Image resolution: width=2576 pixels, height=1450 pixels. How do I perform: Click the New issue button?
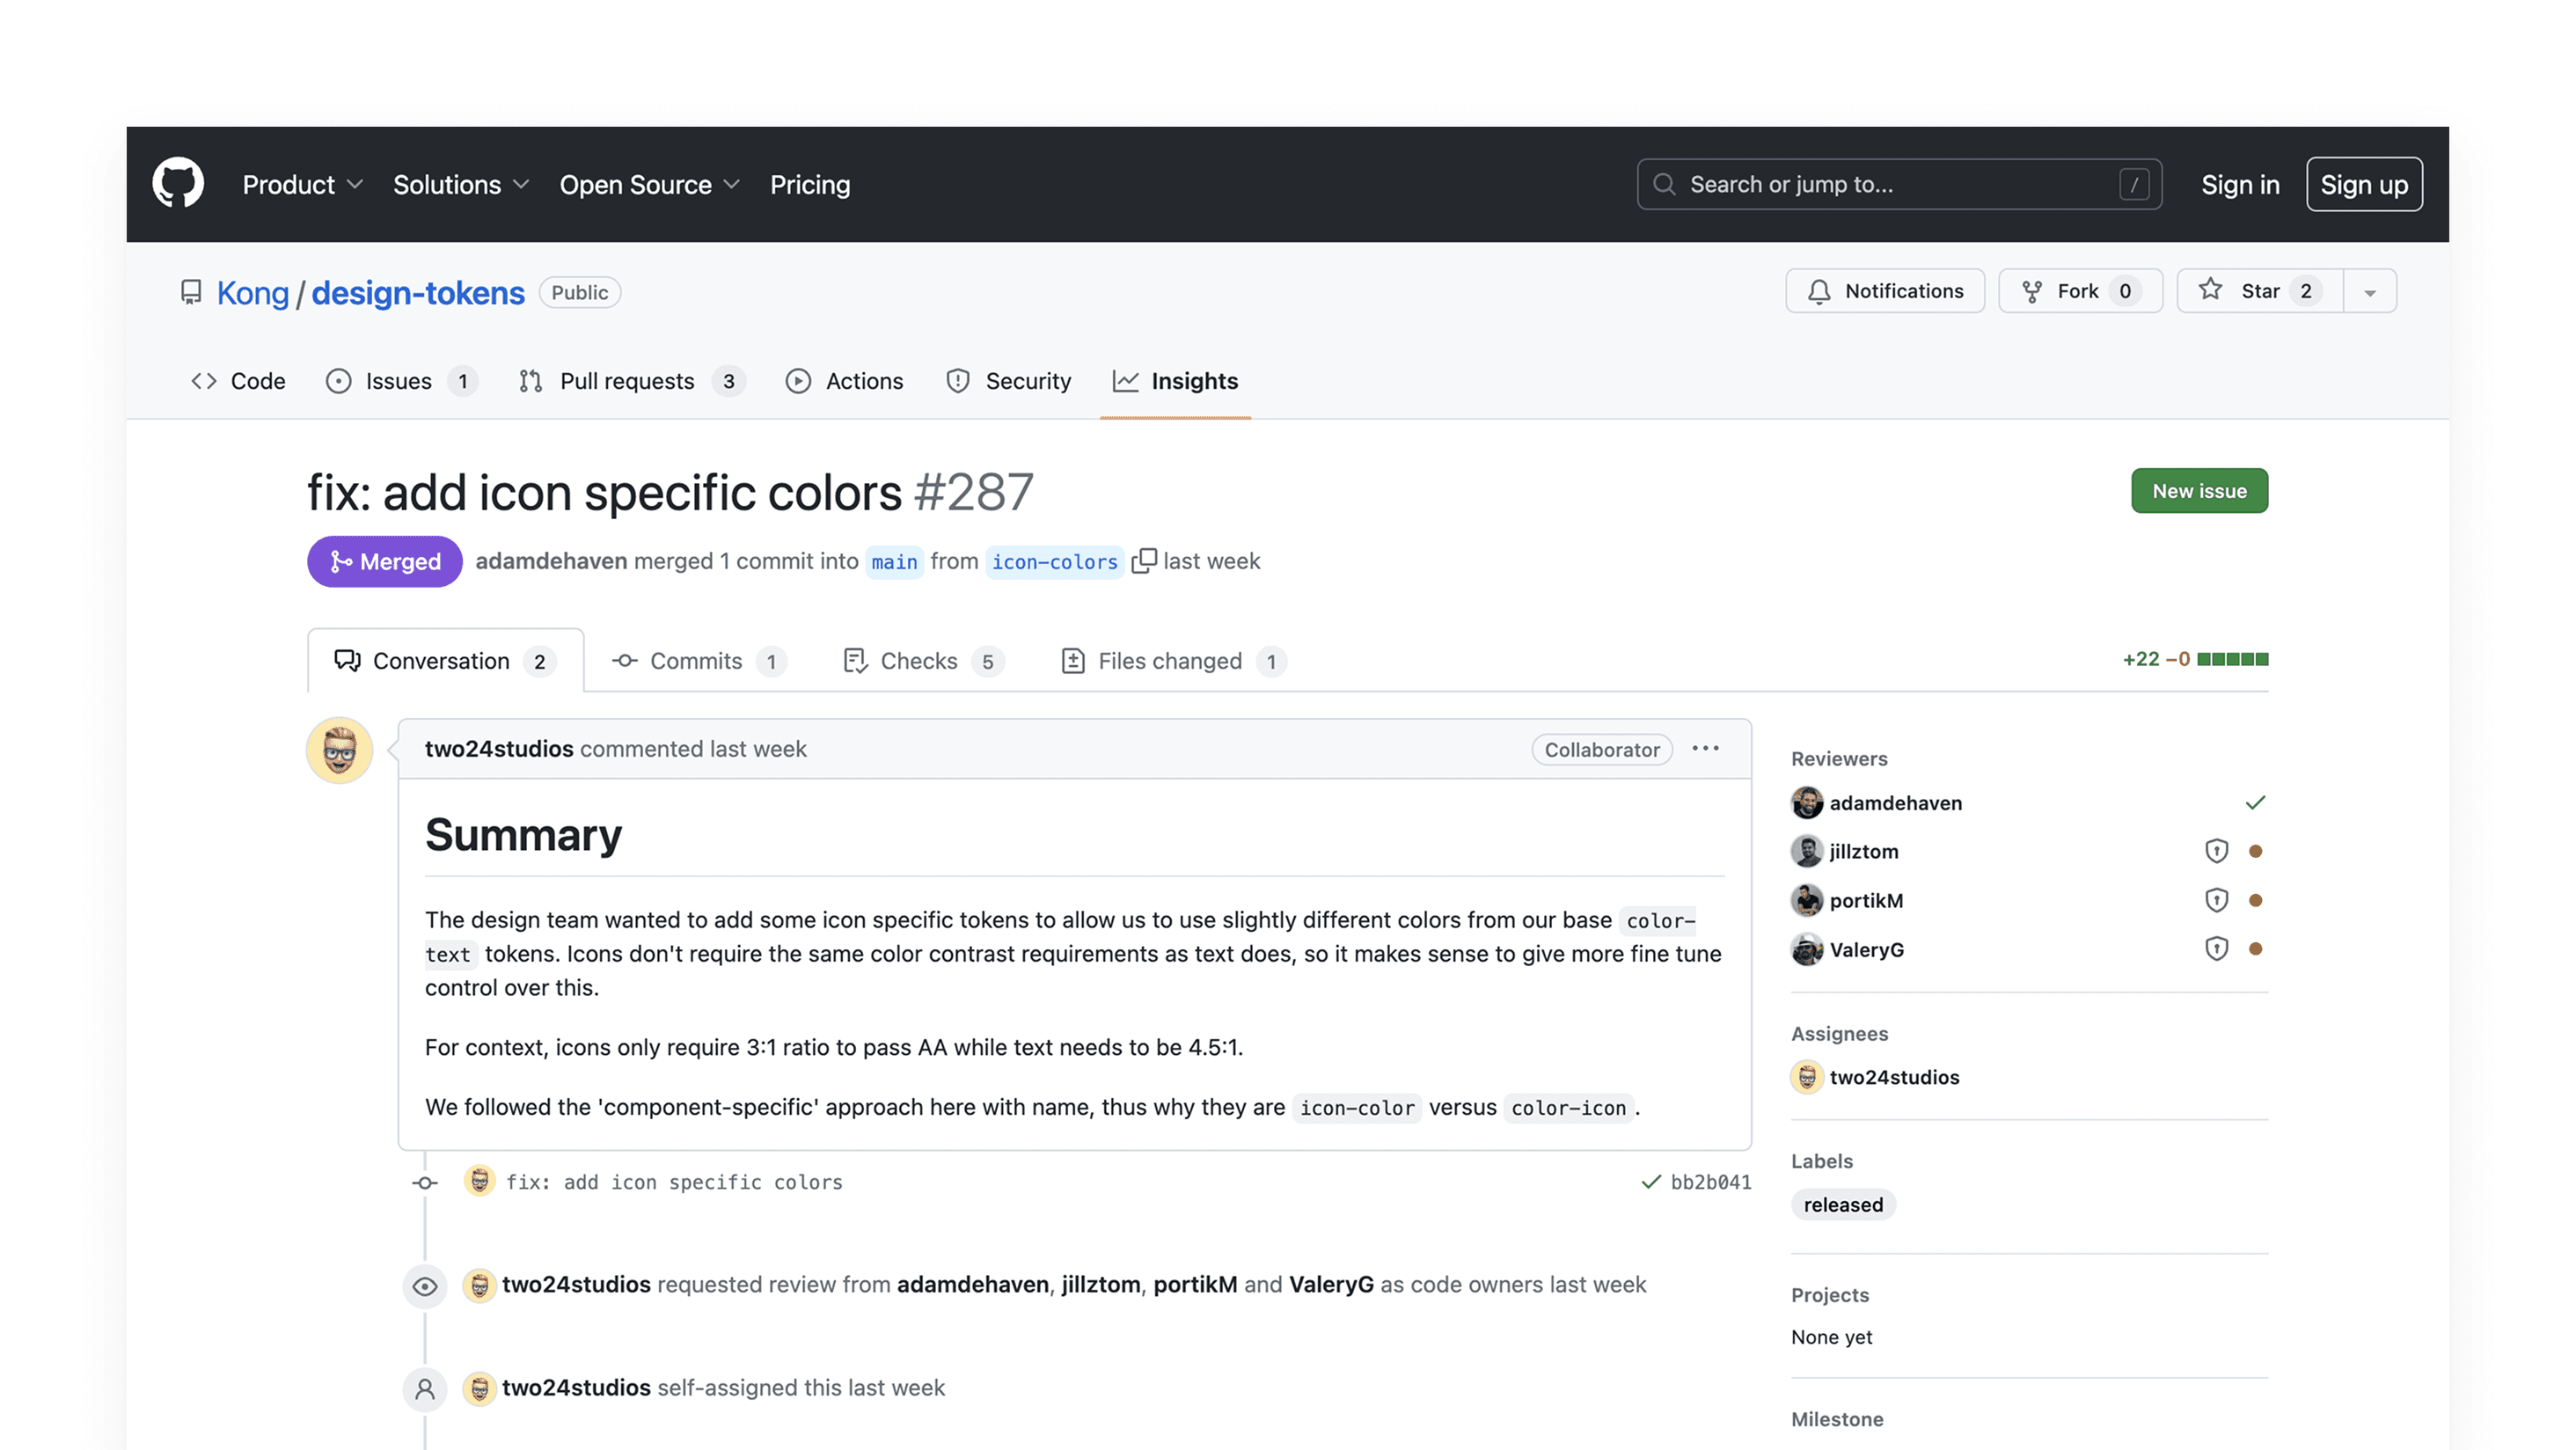click(2199, 491)
